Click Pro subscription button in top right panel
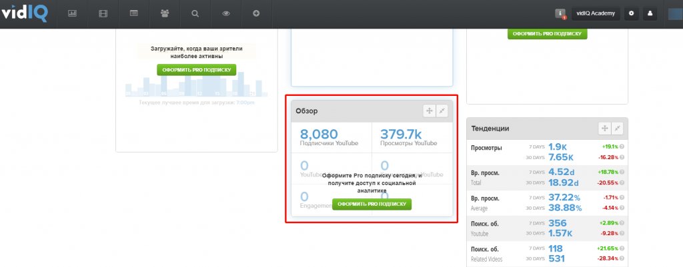The height and width of the screenshot is (267, 683). 547,33
